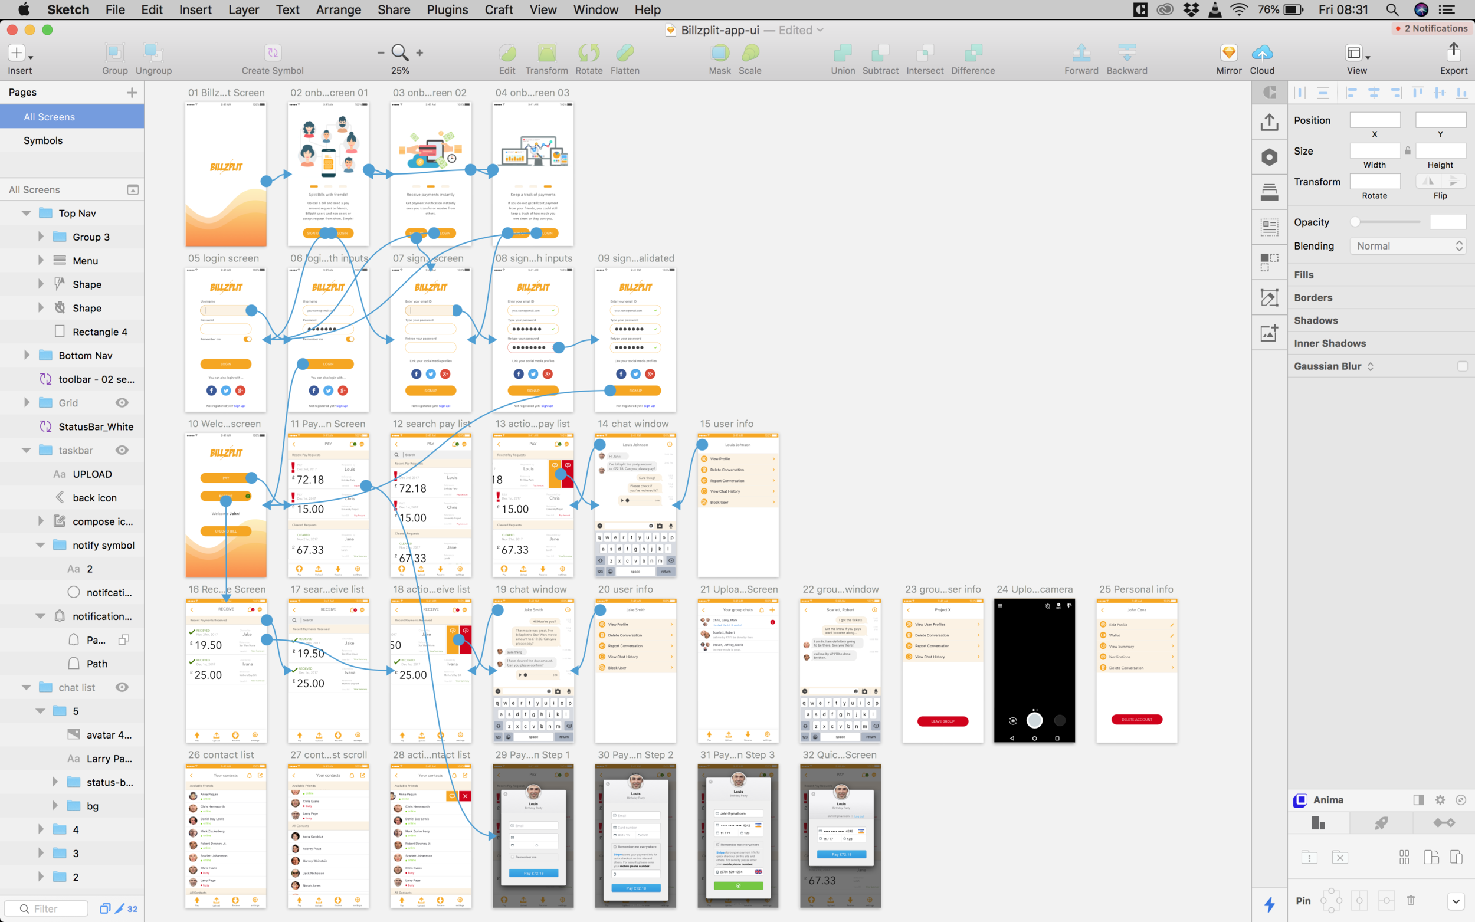The height and width of the screenshot is (922, 1475).
Task: Collapse the Top Nav layer group
Action: [x=26, y=214]
